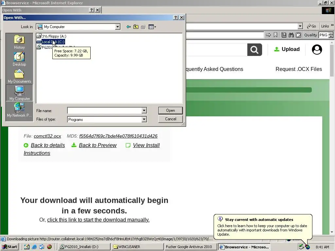Select Local Disk (C:) in the list
This screenshot has width=335, height=251.
[51, 42]
